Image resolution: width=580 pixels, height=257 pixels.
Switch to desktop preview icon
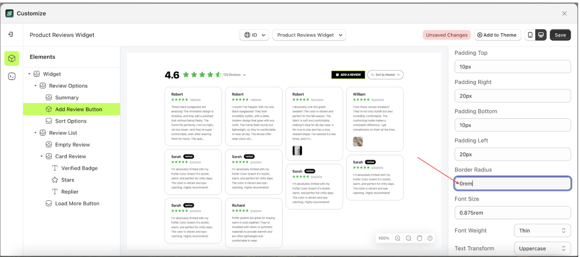pyautogui.click(x=541, y=35)
